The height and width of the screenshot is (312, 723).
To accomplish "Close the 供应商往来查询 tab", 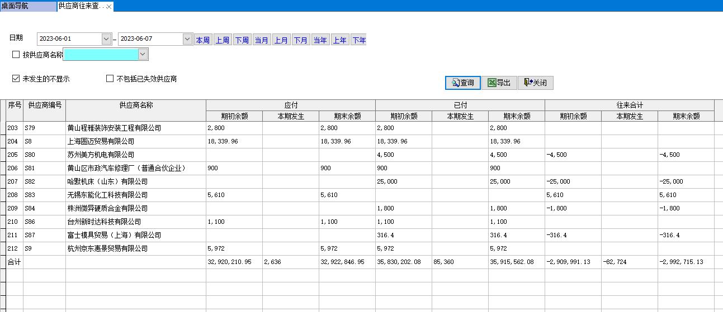I will coord(109,7).
